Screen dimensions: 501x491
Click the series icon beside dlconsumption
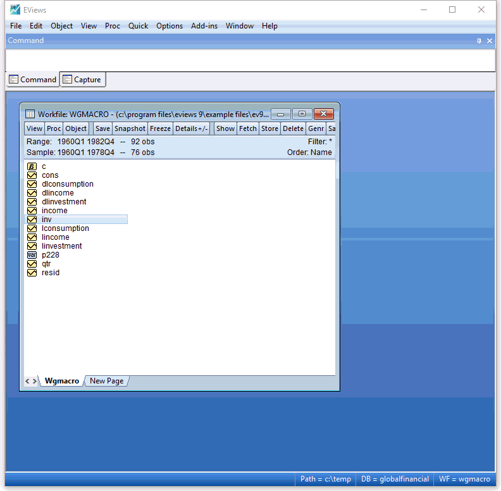(32, 184)
